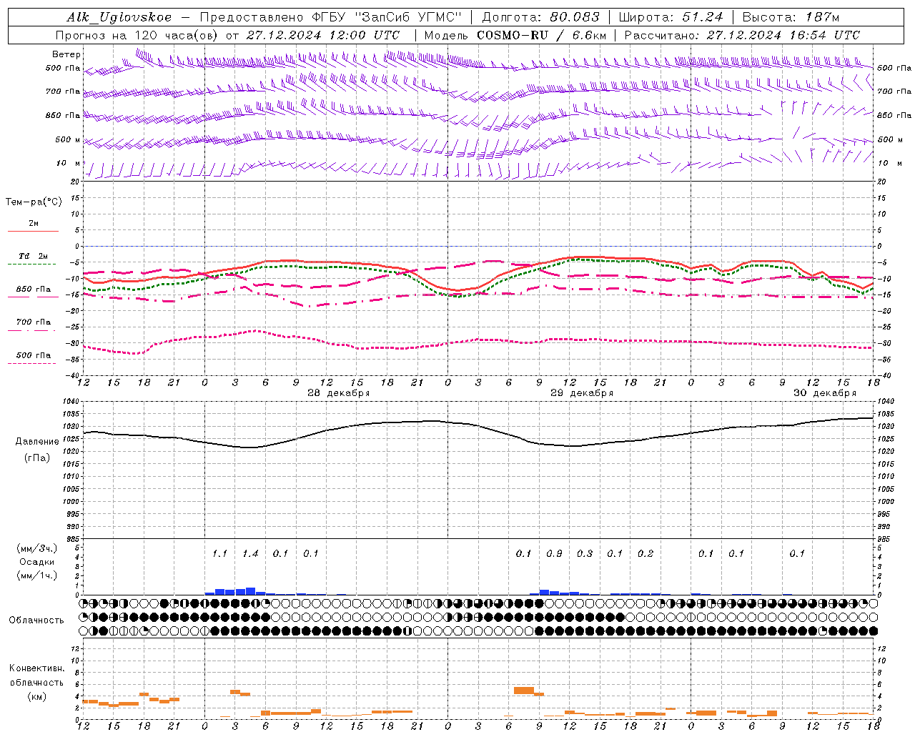915x732 pixels.
Task: Click the elevation text Высота: 187м
Action: coord(791,17)
